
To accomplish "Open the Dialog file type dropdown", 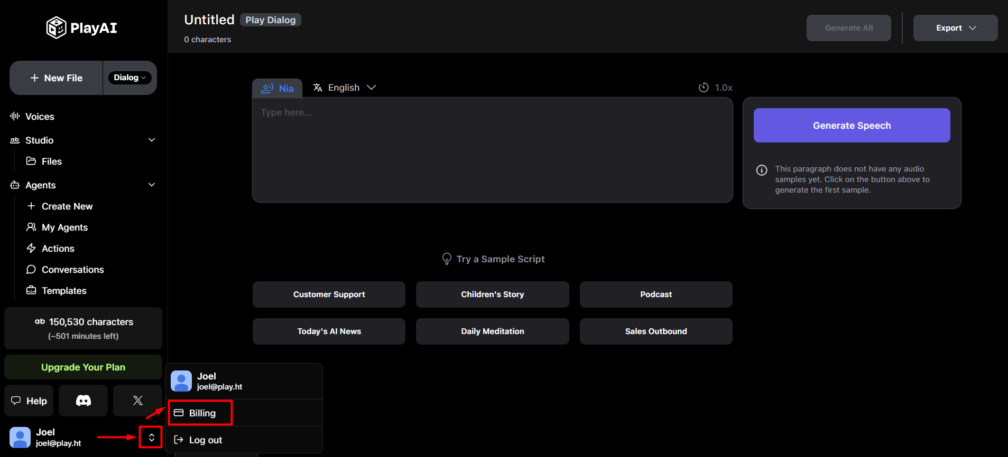I will coord(130,78).
